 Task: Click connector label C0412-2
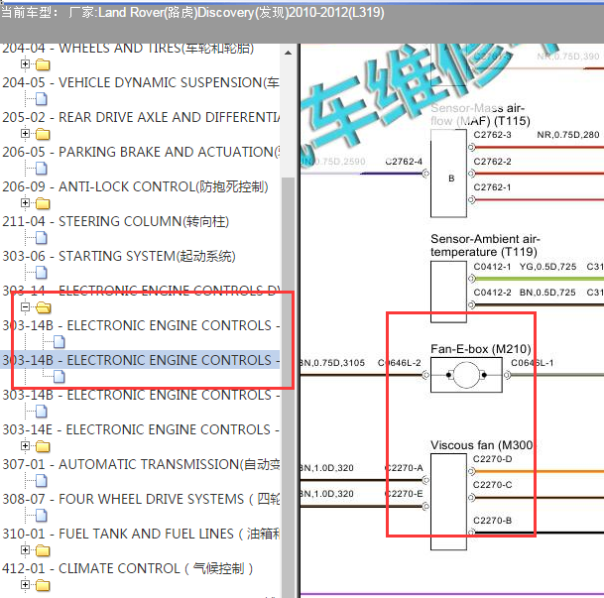point(492,293)
